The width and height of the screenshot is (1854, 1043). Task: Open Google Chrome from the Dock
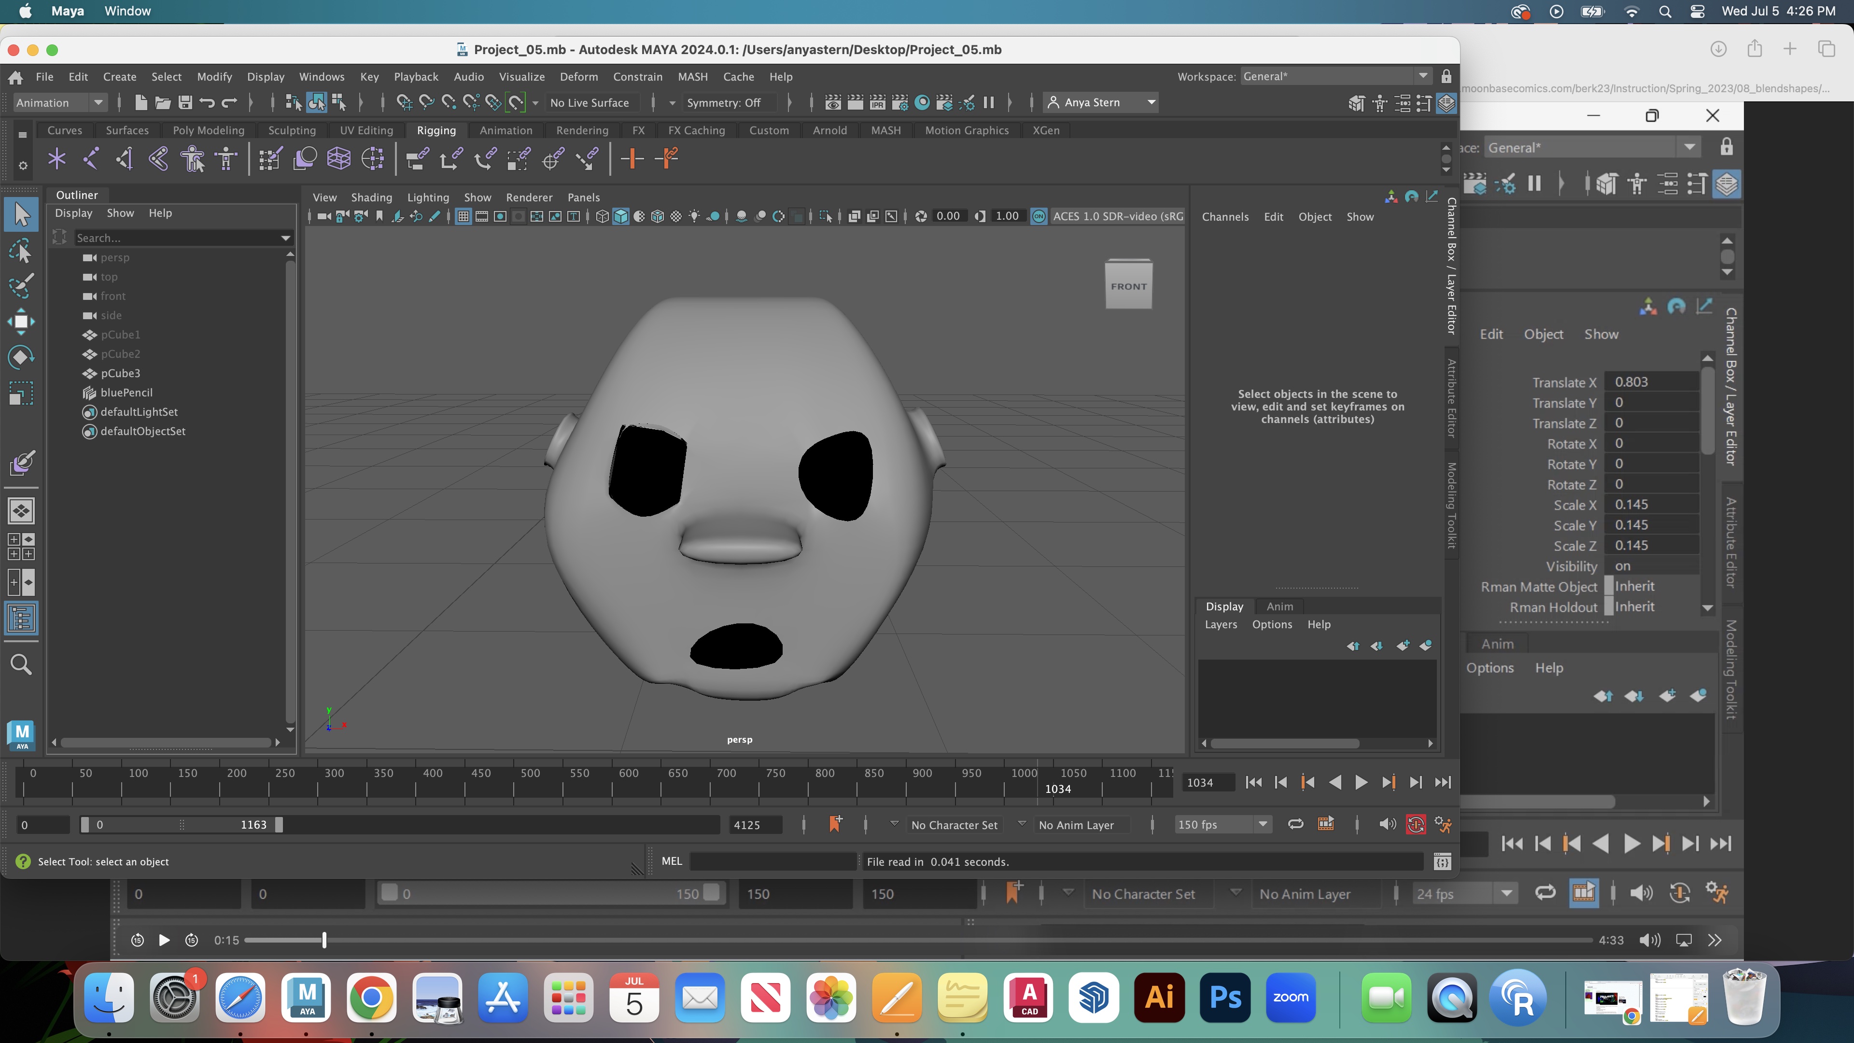(371, 999)
